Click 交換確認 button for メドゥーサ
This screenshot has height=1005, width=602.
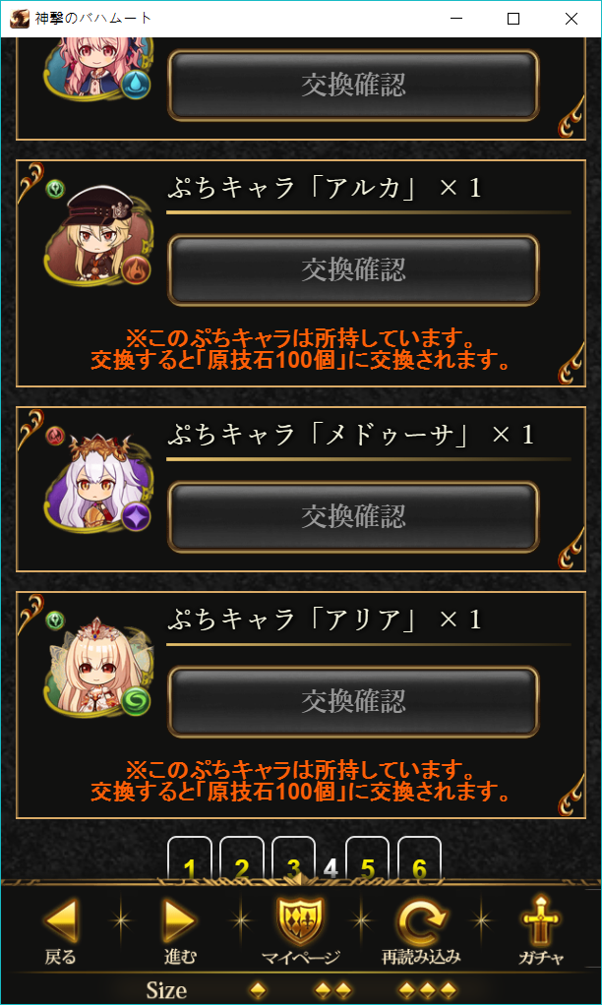click(x=353, y=516)
